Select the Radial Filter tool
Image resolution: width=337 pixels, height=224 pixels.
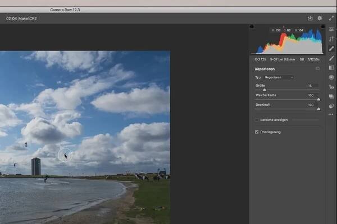click(331, 77)
